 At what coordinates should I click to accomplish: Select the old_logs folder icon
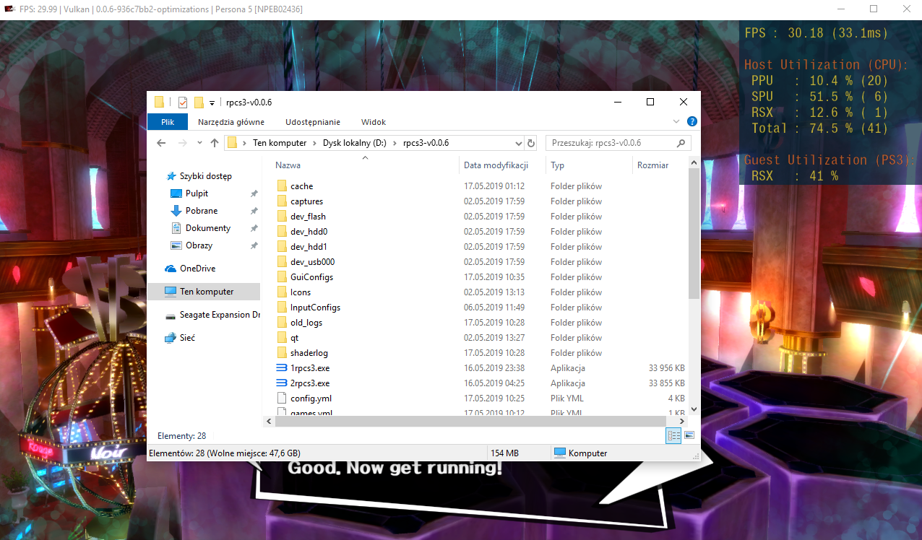282,323
